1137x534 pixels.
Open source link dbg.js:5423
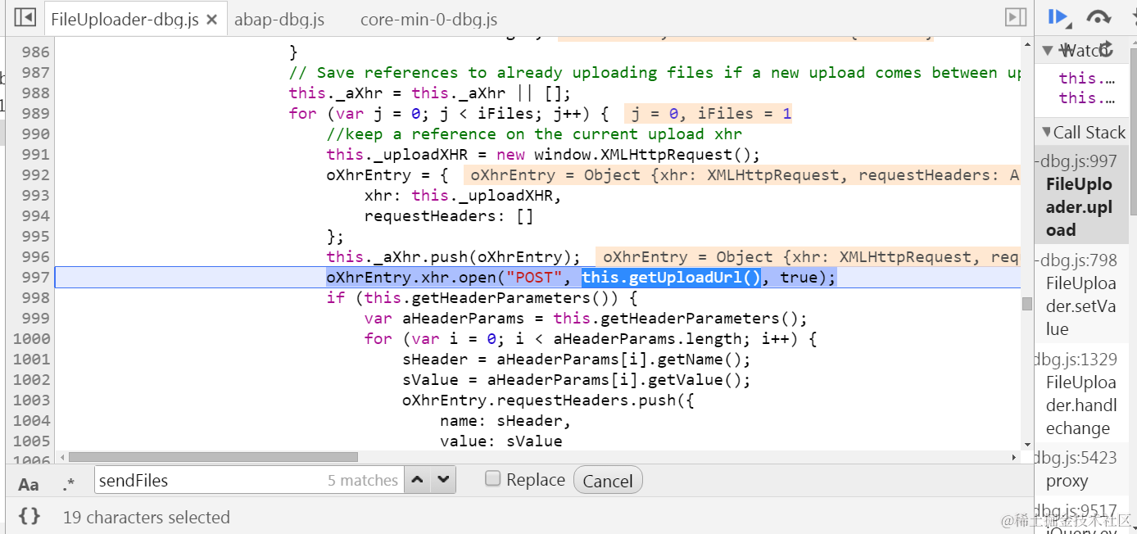coord(1076,458)
